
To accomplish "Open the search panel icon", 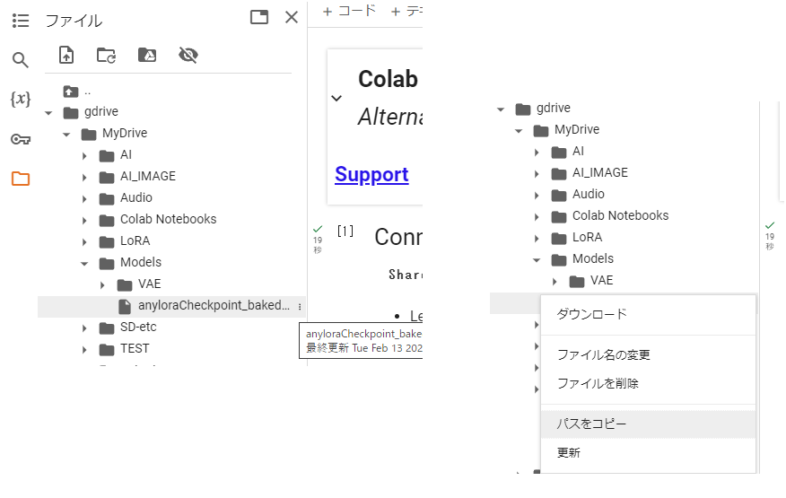I will (21, 60).
